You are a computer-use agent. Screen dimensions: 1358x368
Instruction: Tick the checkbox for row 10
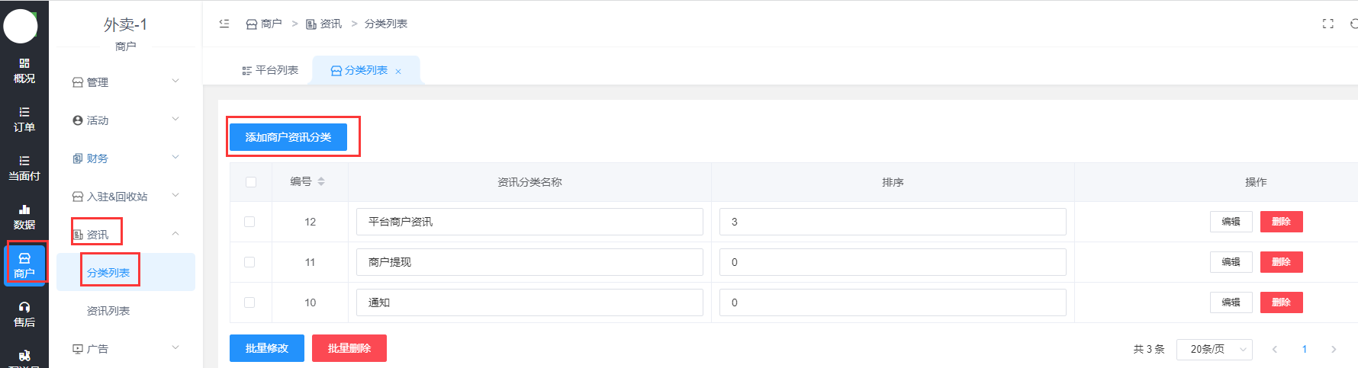249,302
